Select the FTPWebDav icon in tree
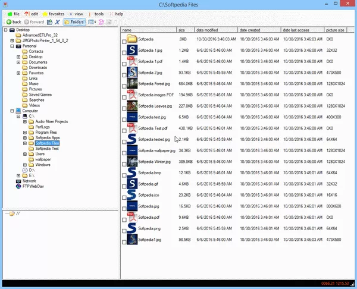Viewport: 357px width, 289px height. click(18, 186)
